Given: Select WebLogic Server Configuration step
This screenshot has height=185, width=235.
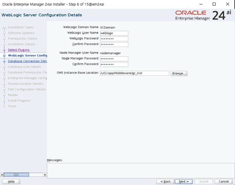Looking at the screenshot, I should tap(28, 55).
